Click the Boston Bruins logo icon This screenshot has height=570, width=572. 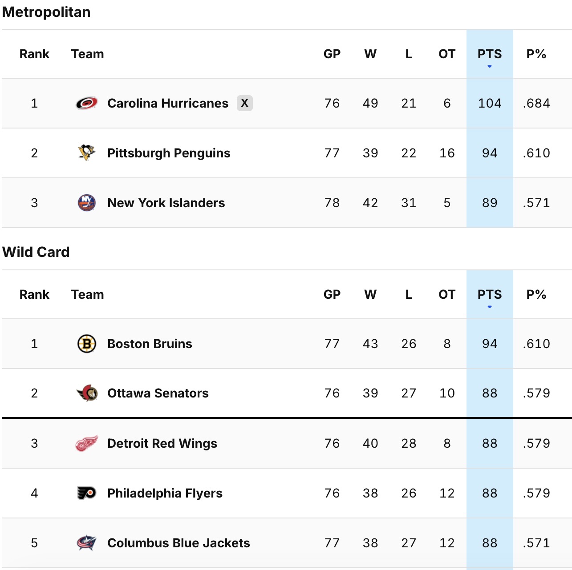click(87, 344)
